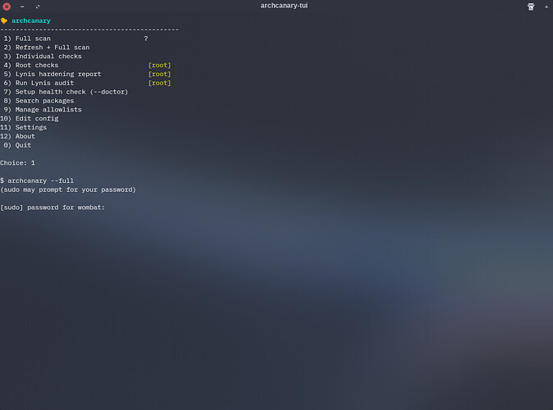The height and width of the screenshot is (410, 553).
Task: Click the small up-arrow titlebar icon
Action: [x=546, y=7]
